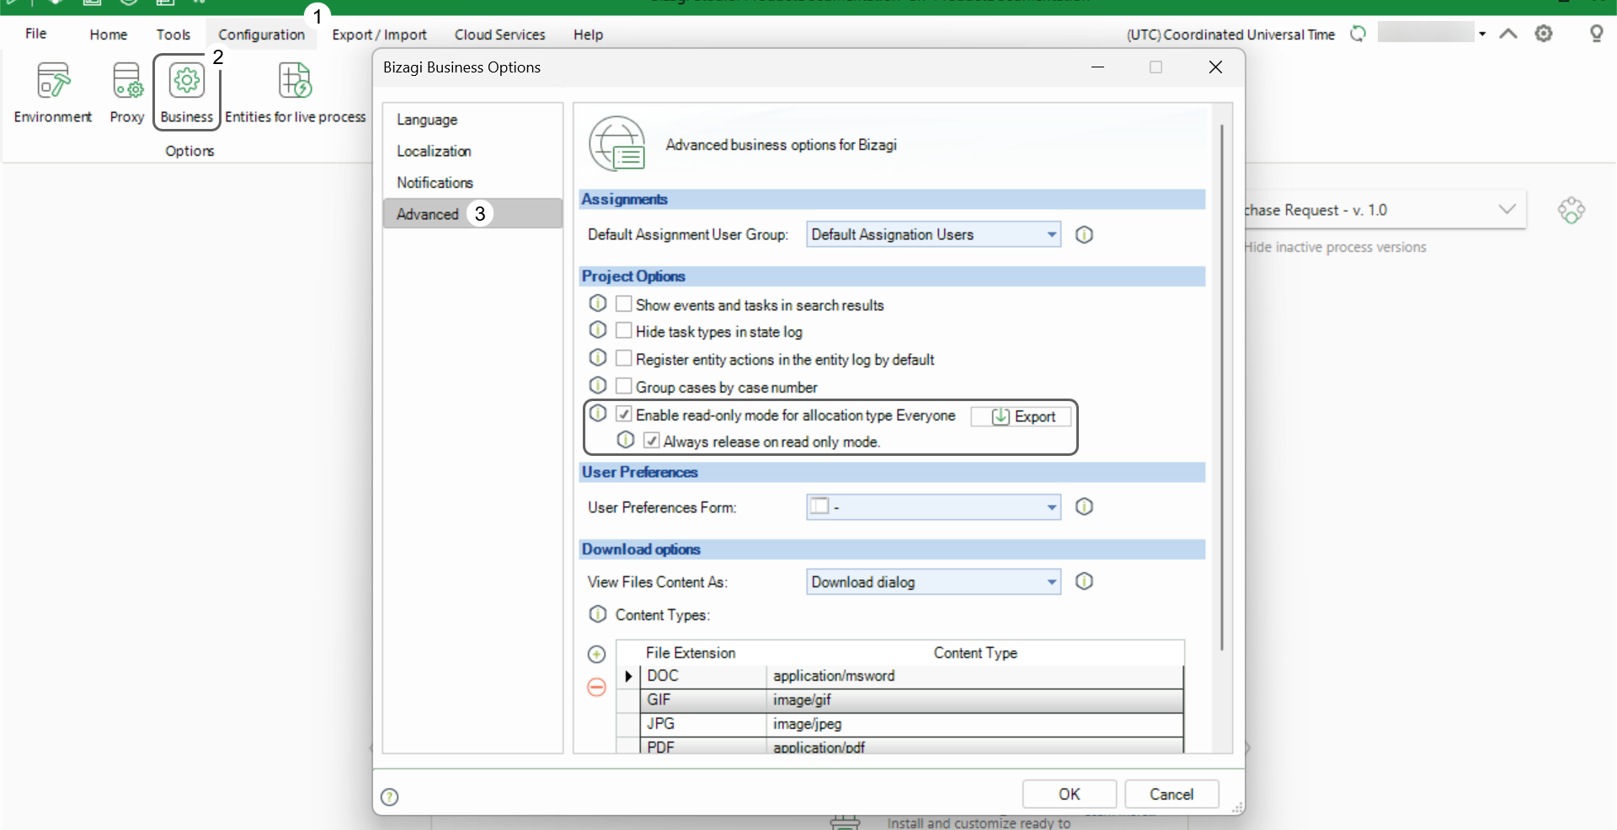Screen dimensions: 1617x830
Task: Switch to the Export / Import tab
Action: [x=380, y=35]
